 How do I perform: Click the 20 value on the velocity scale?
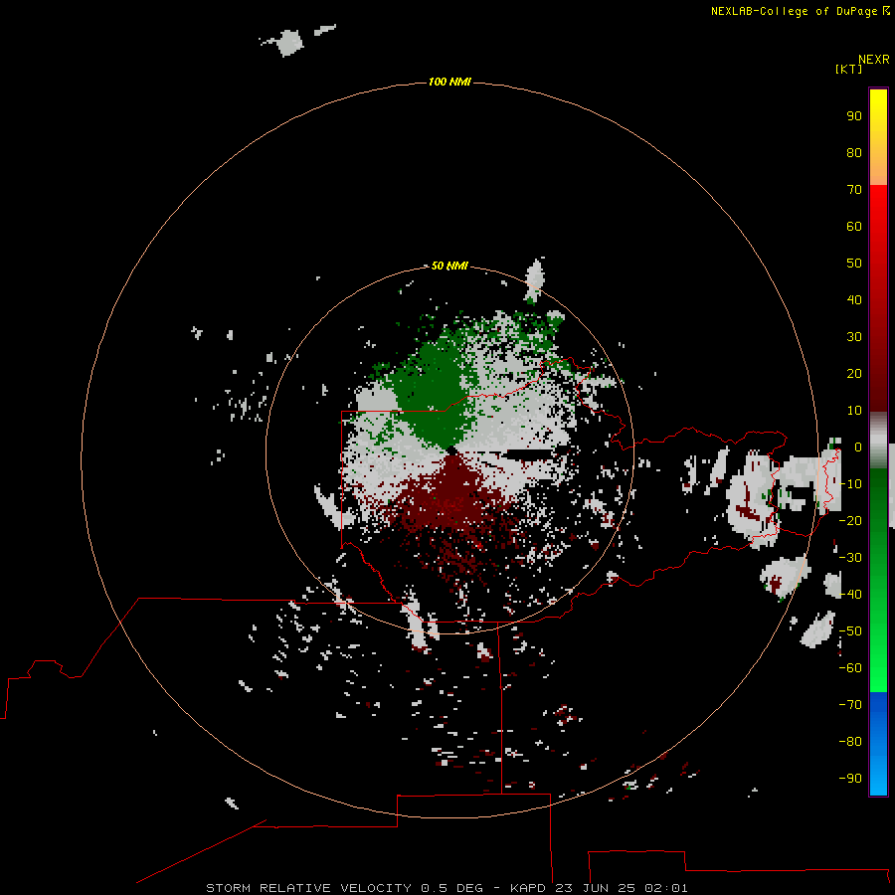[854, 373]
